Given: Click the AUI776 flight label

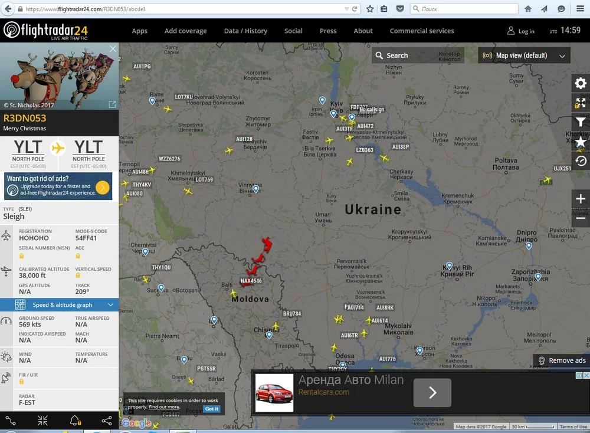Looking at the screenshot, I should point(388,359).
